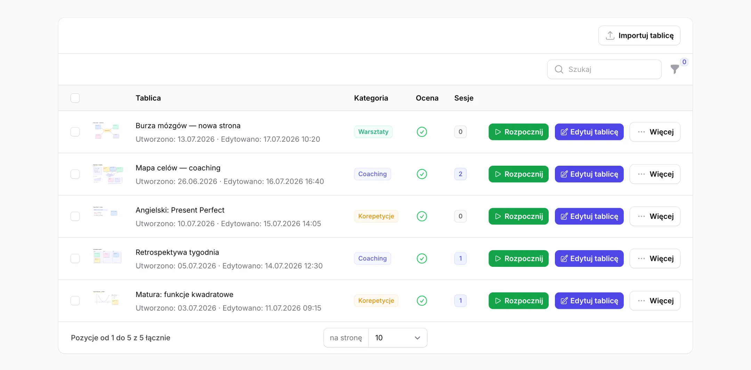Click the green rating checkmark for Burza mózgów
Image resolution: width=751 pixels, height=370 pixels.
point(422,132)
